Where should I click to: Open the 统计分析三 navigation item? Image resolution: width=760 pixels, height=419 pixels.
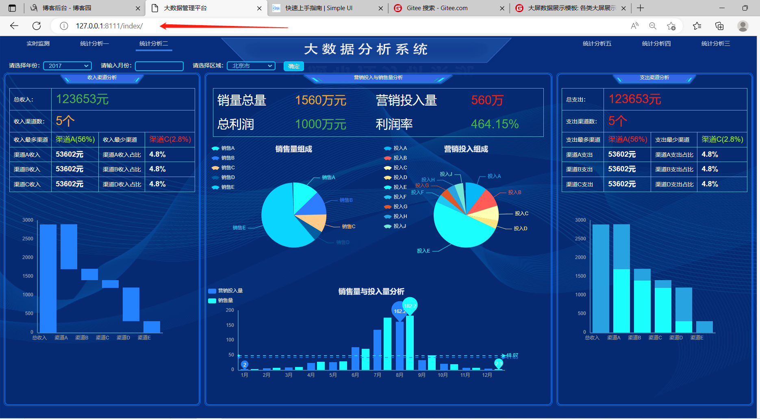pyautogui.click(x=716, y=43)
